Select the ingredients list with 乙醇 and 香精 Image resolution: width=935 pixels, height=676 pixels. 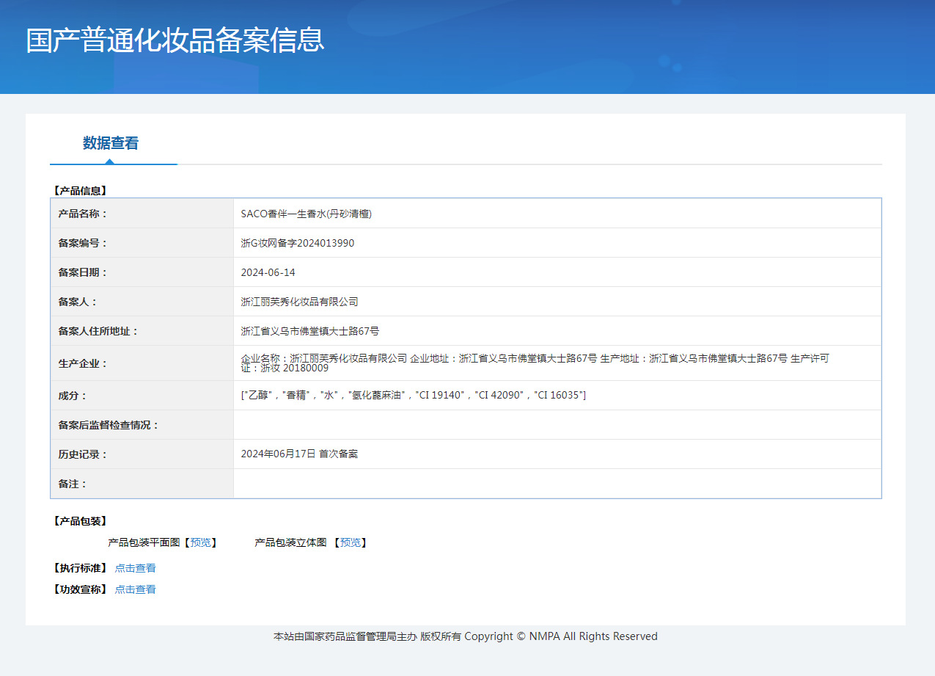414,396
